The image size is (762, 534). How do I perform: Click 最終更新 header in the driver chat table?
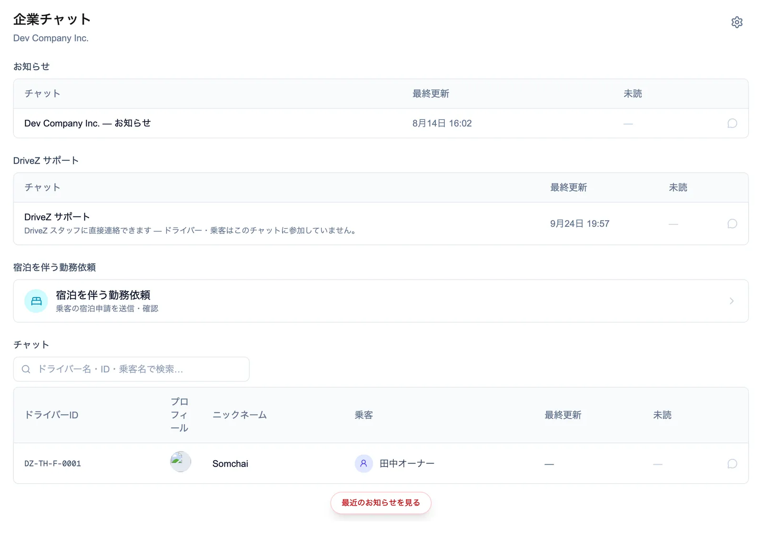point(563,415)
